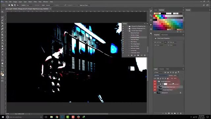Select the Lasso tool
The image size is (211, 119).
point(2,17)
